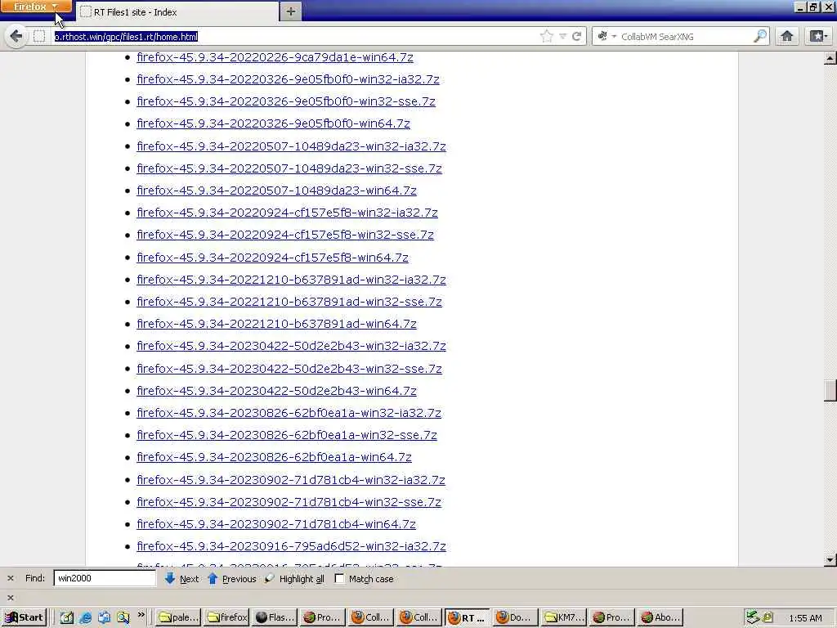Click the magnifier search icon
This screenshot has width=837, height=628.
pyautogui.click(x=759, y=36)
